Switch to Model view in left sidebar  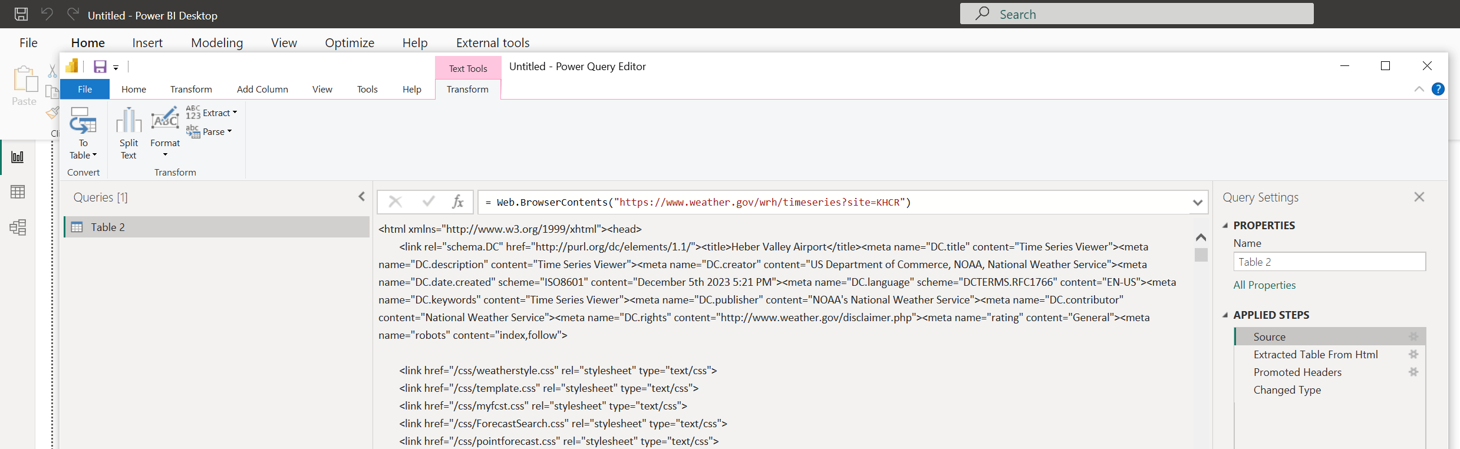(x=18, y=227)
